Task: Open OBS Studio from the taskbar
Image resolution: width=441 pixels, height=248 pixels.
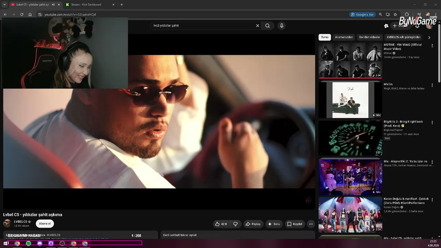Action: click(62, 243)
